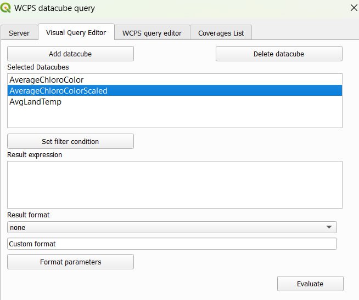Go to the WCPS query editor tab
The height and width of the screenshot is (300, 359).
pyautogui.click(x=152, y=33)
